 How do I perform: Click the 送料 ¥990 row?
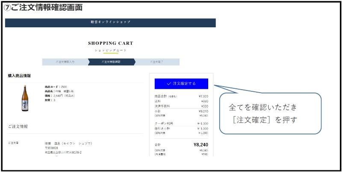click(181, 101)
